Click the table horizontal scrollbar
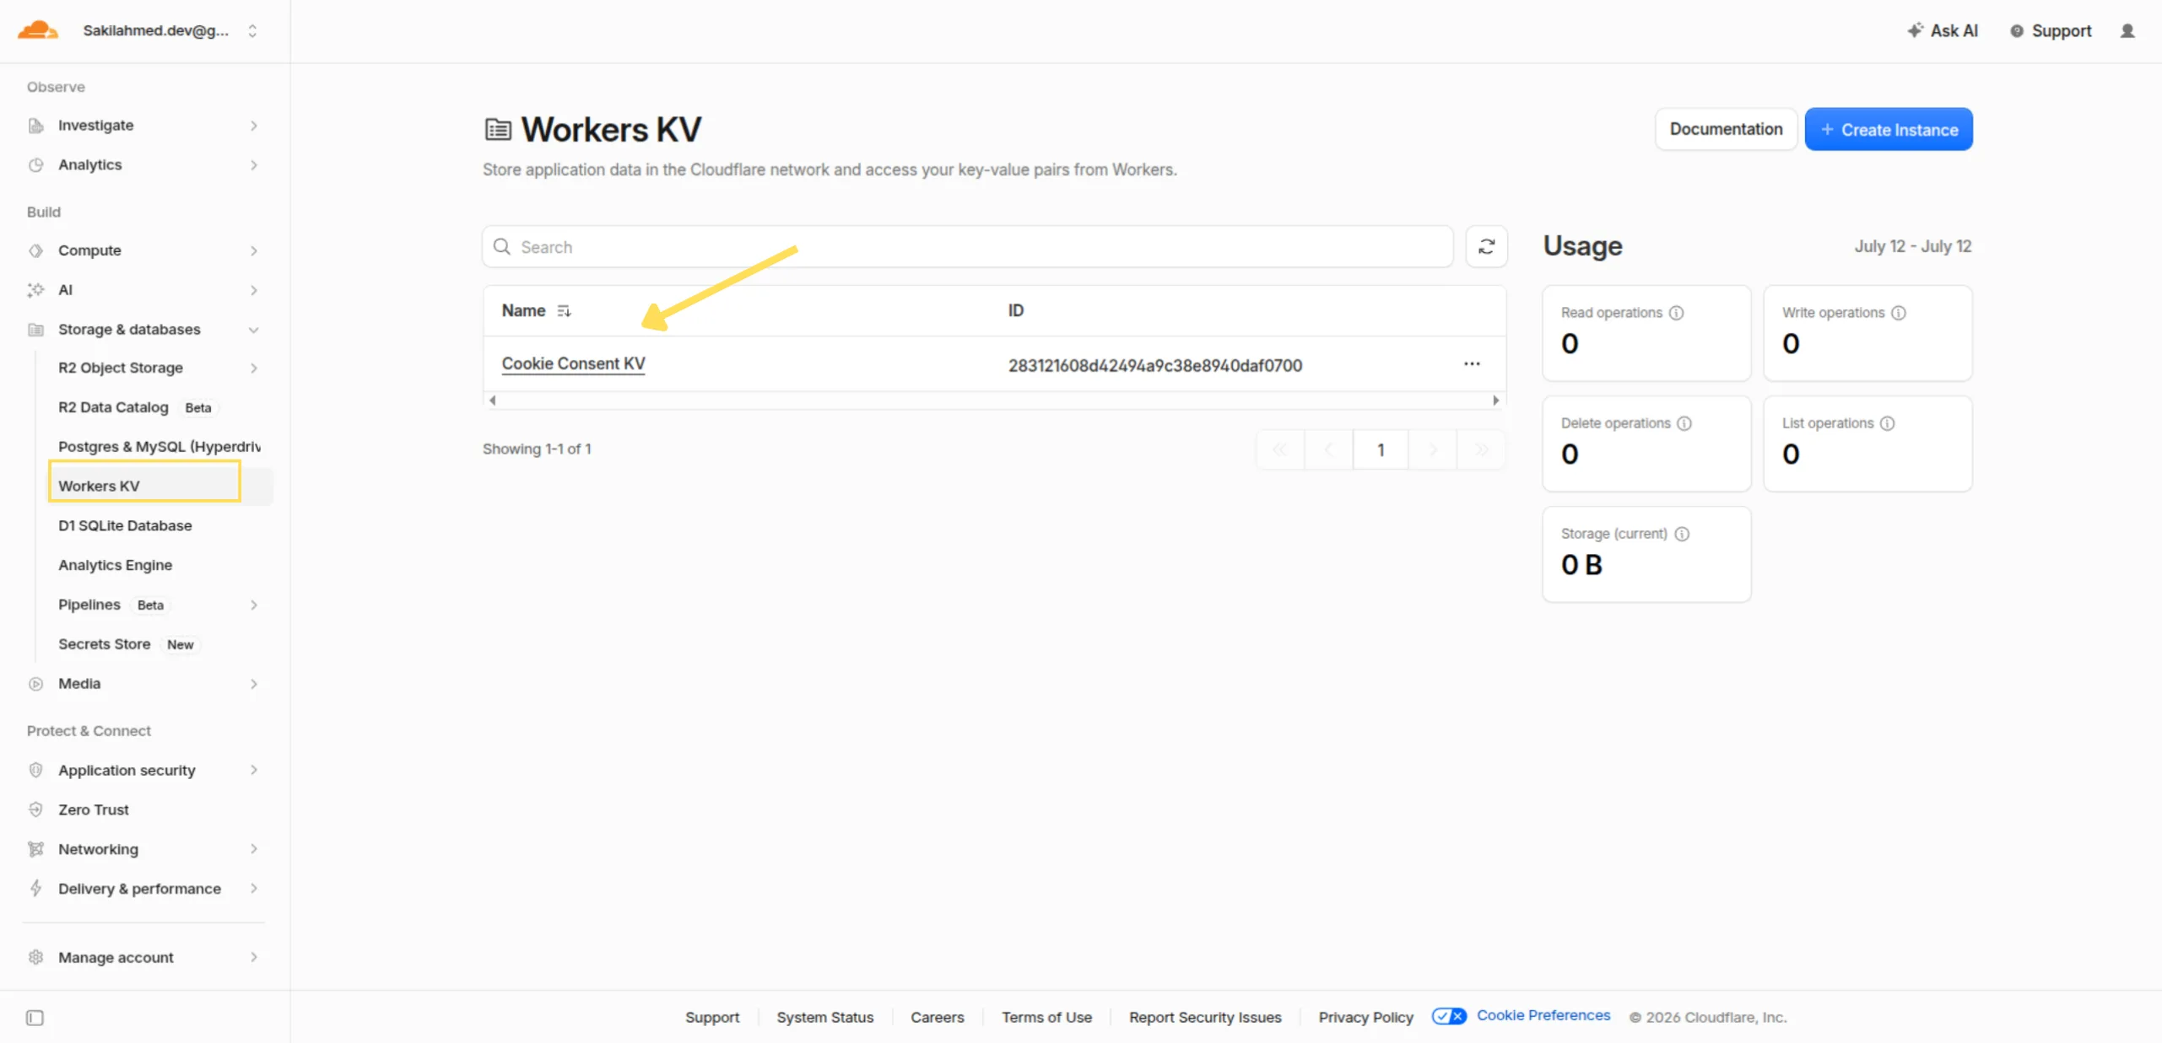 tap(994, 401)
